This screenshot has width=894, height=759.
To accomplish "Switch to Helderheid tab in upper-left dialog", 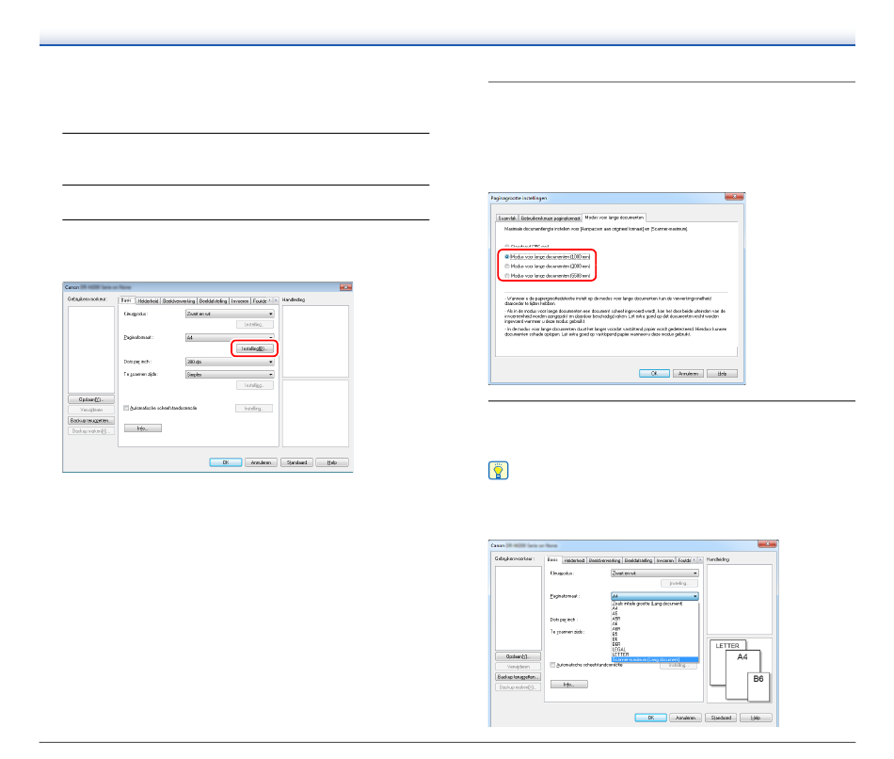I will click(147, 300).
